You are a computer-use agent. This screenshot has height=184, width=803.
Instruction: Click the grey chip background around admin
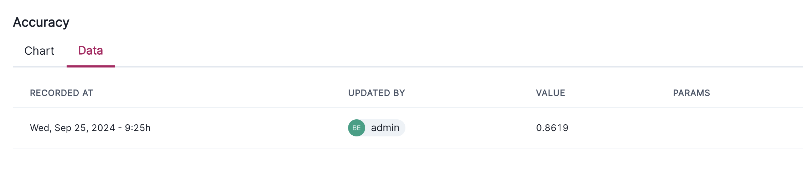[x=403, y=128]
